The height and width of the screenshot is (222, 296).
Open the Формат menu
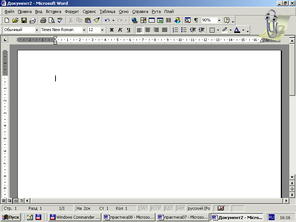[72, 11]
